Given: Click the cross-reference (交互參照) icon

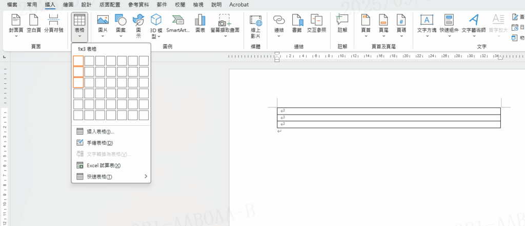Looking at the screenshot, I should pyautogui.click(x=317, y=24).
